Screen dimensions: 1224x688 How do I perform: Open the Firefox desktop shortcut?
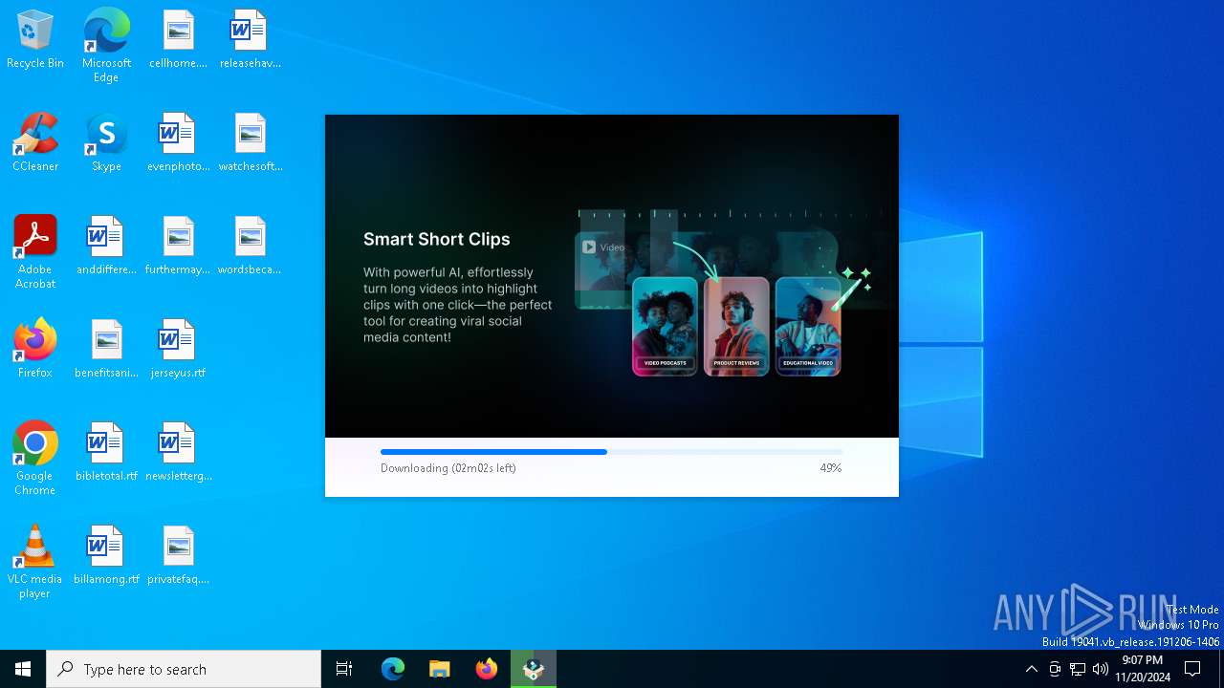pos(35,350)
